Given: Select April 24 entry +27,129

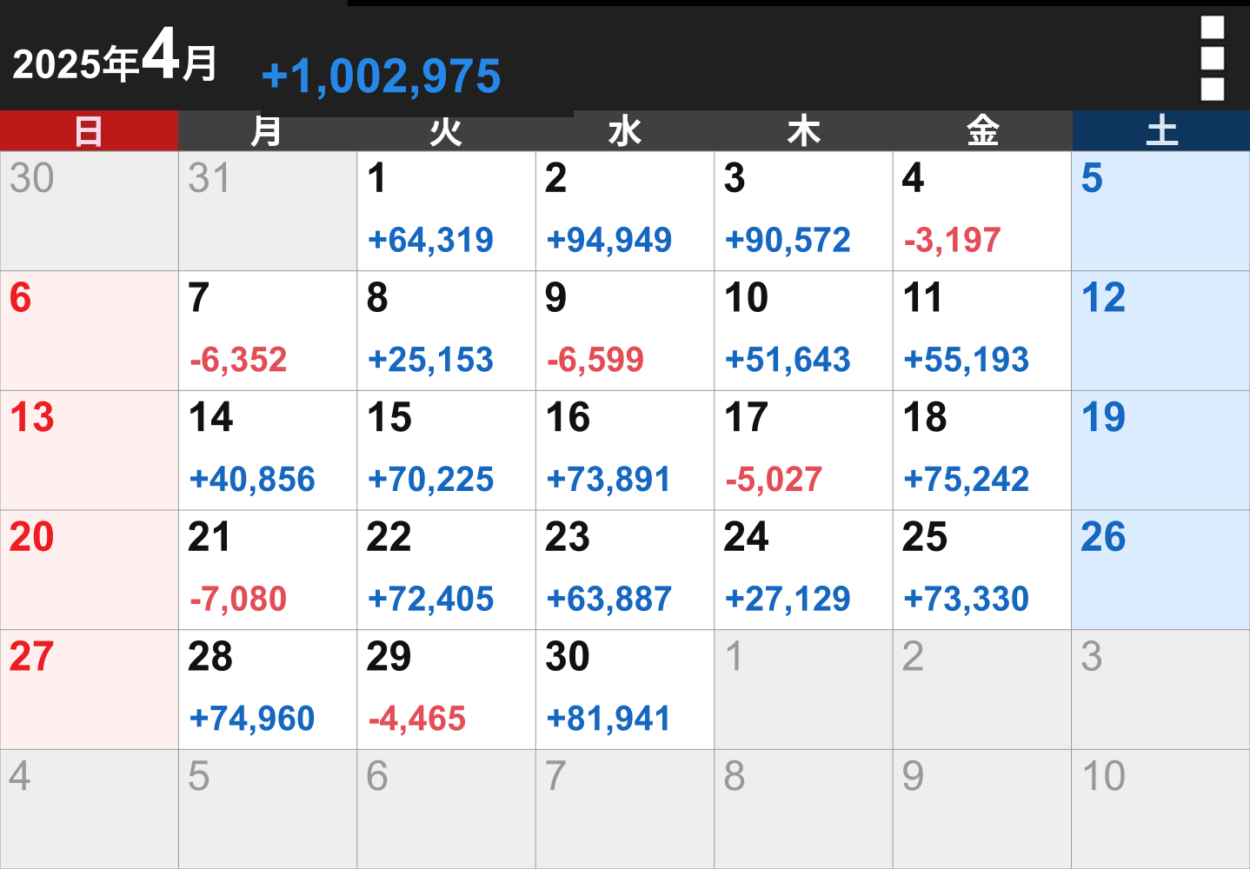Looking at the screenshot, I should point(803,570).
